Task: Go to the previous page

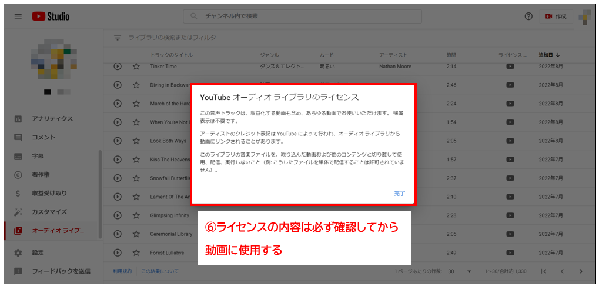Action: coord(562,271)
